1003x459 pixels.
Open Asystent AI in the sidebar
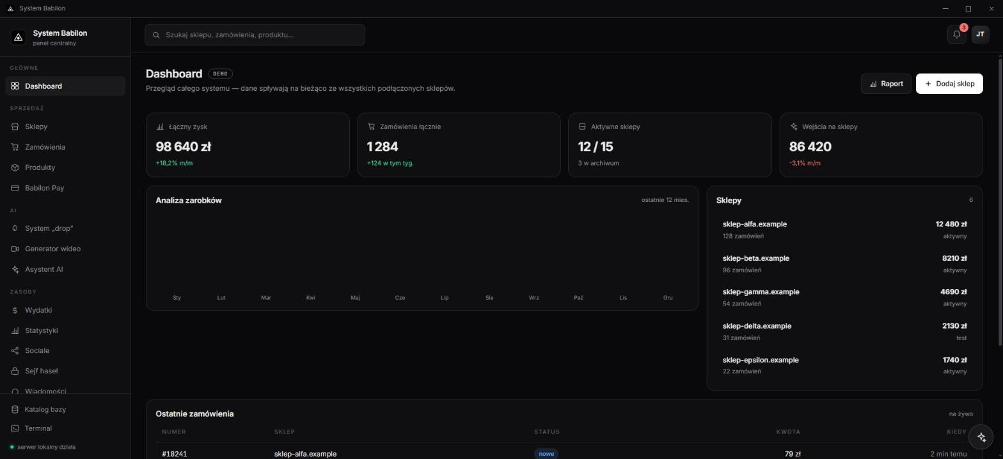[65, 269]
